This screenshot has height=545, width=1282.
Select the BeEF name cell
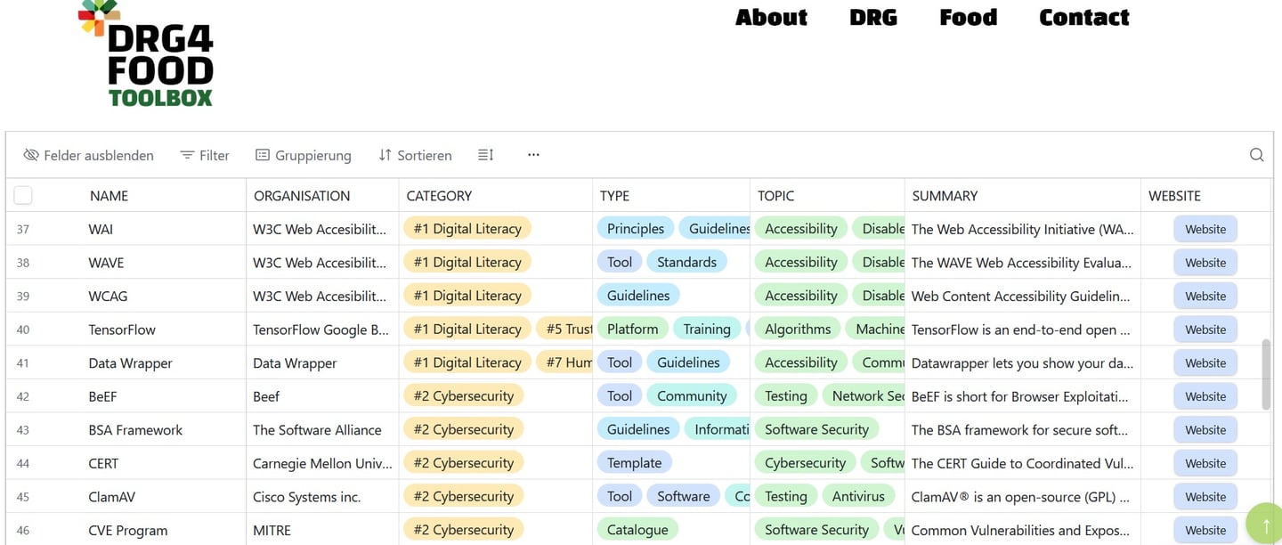(163, 396)
